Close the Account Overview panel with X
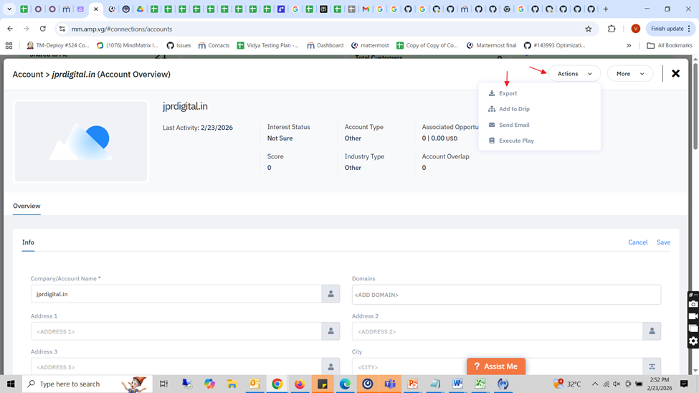This screenshot has width=699, height=393. click(675, 73)
